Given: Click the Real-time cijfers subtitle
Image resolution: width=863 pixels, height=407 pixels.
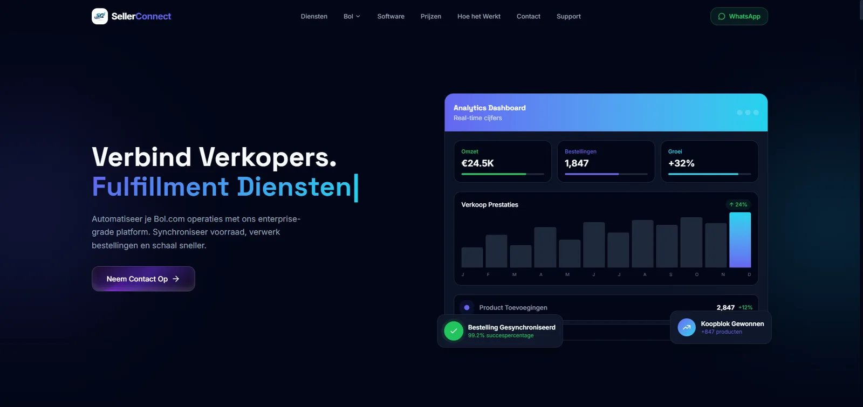Looking at the screenshot, I should (x=478, y=118).
